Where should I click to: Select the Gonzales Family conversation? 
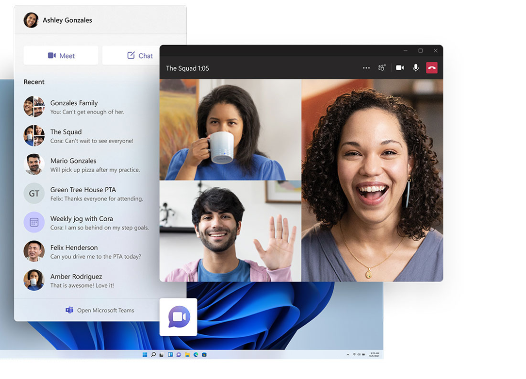coord(87,107)
